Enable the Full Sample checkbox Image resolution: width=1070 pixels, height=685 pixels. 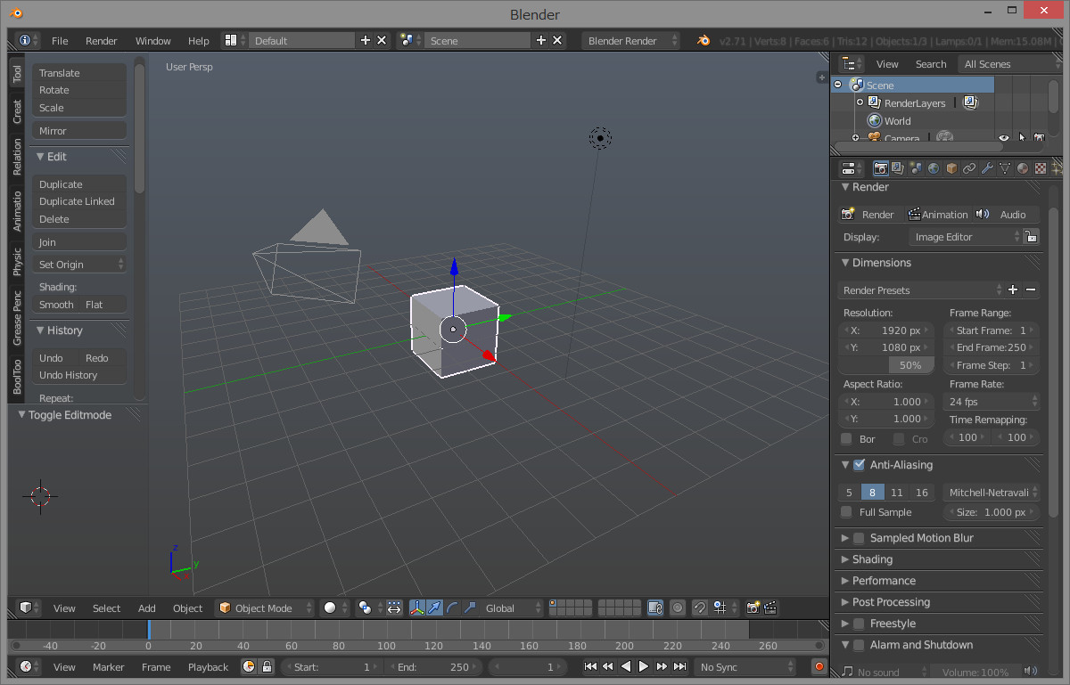(846, 511)
